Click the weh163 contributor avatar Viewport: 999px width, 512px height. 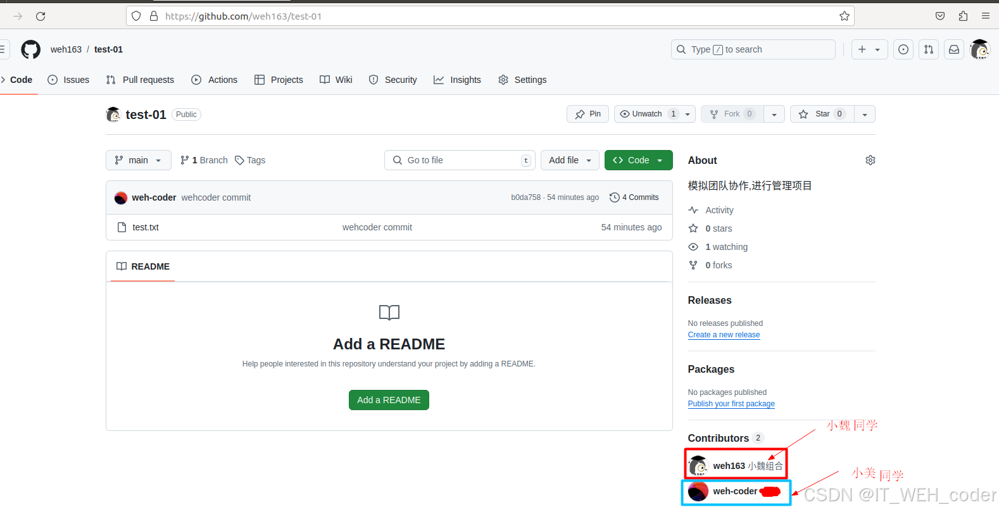[698, 466]
